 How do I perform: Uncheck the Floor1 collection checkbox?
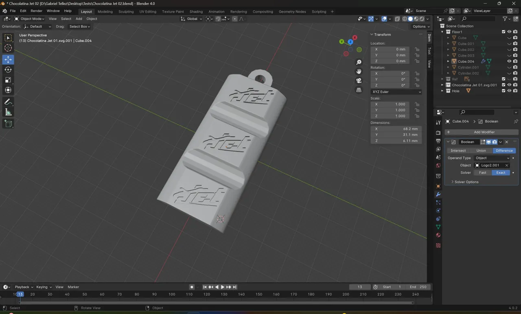[x=503, y=32]
